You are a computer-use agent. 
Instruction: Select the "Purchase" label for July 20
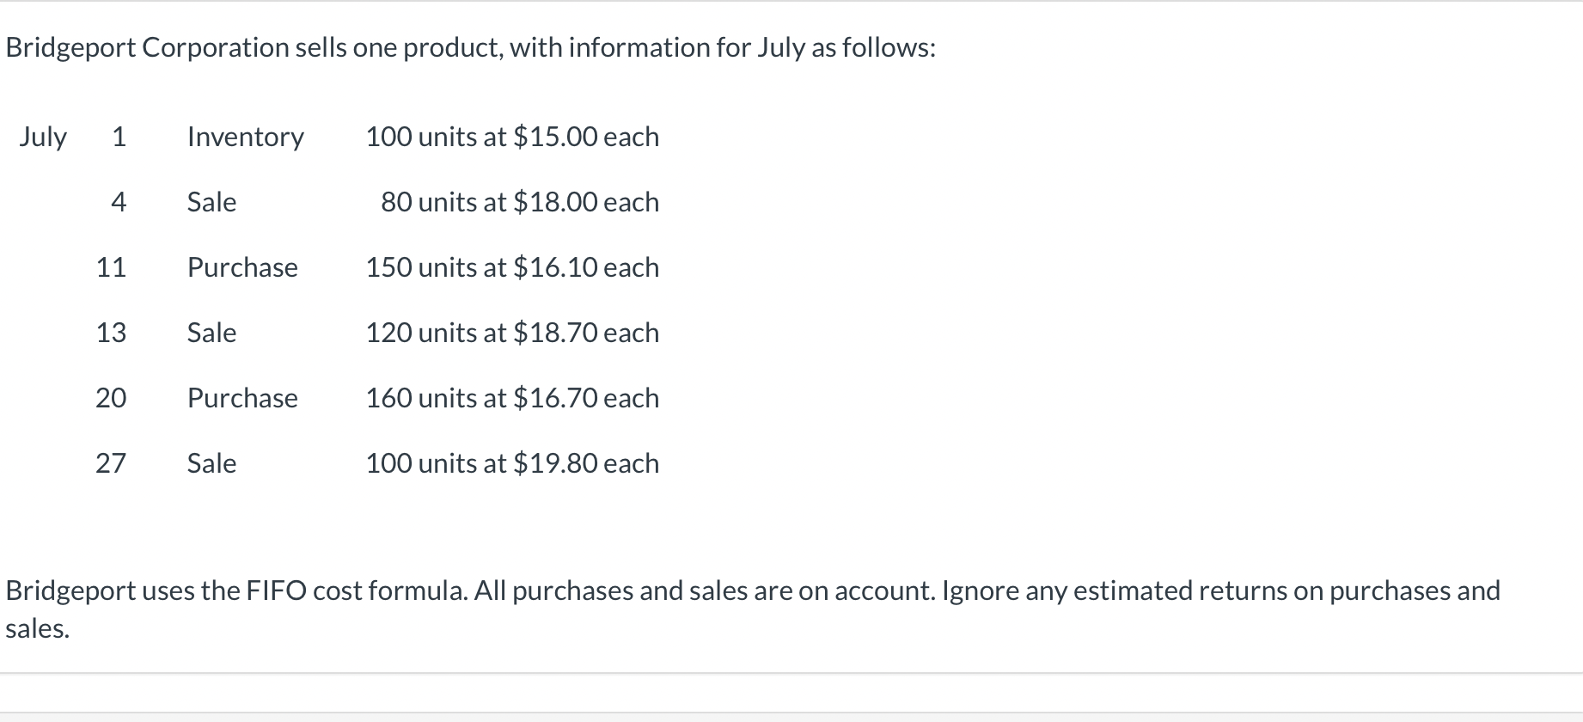(x=242, y=398)
